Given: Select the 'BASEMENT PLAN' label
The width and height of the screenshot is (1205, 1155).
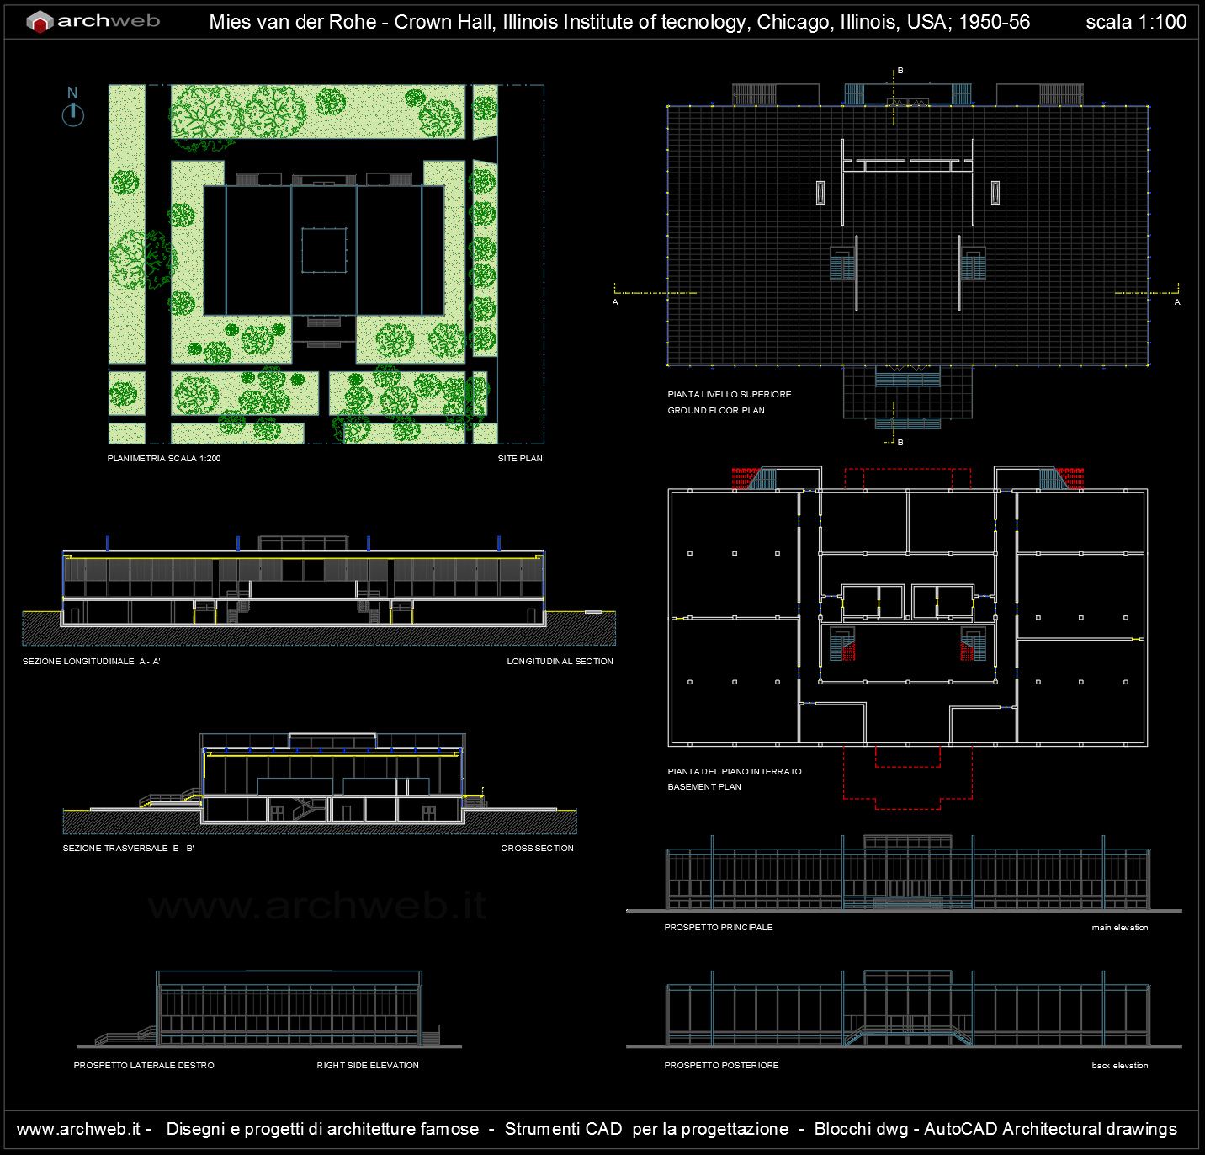Looking at the screenshot, I should (704, 787).
